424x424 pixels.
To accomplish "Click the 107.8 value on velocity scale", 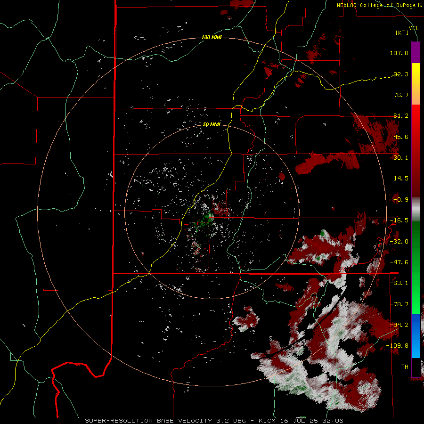I will coord(399,53).
